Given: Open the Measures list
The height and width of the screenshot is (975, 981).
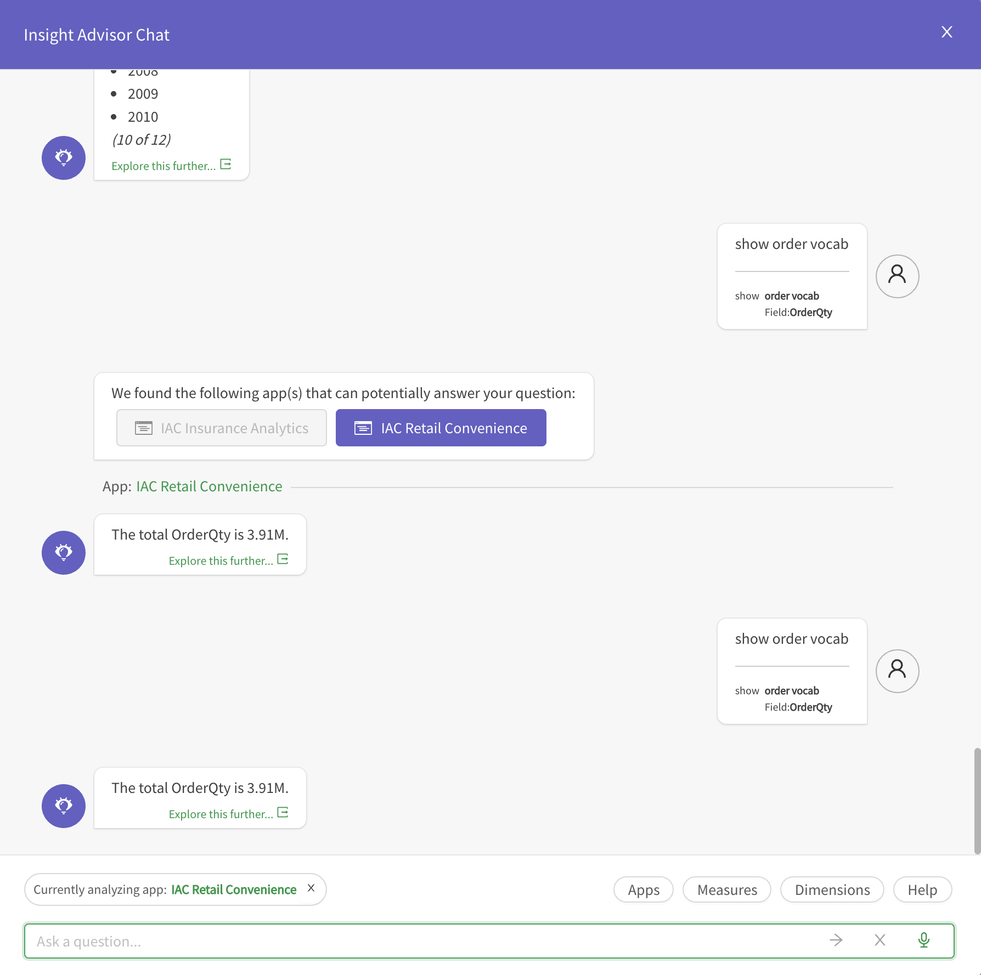Looking at the screenshot, I should tap(726, 889).
